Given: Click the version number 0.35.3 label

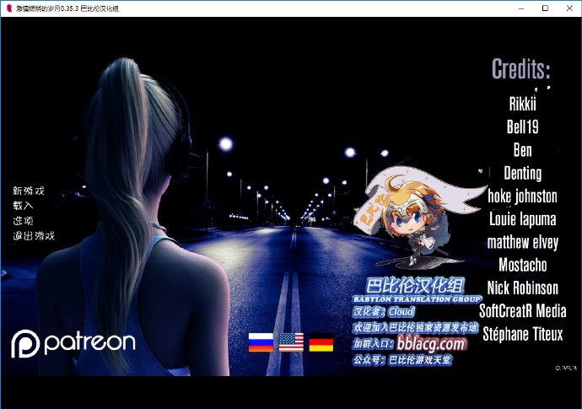Looking at the screenshot, I should tap(566, 369).
